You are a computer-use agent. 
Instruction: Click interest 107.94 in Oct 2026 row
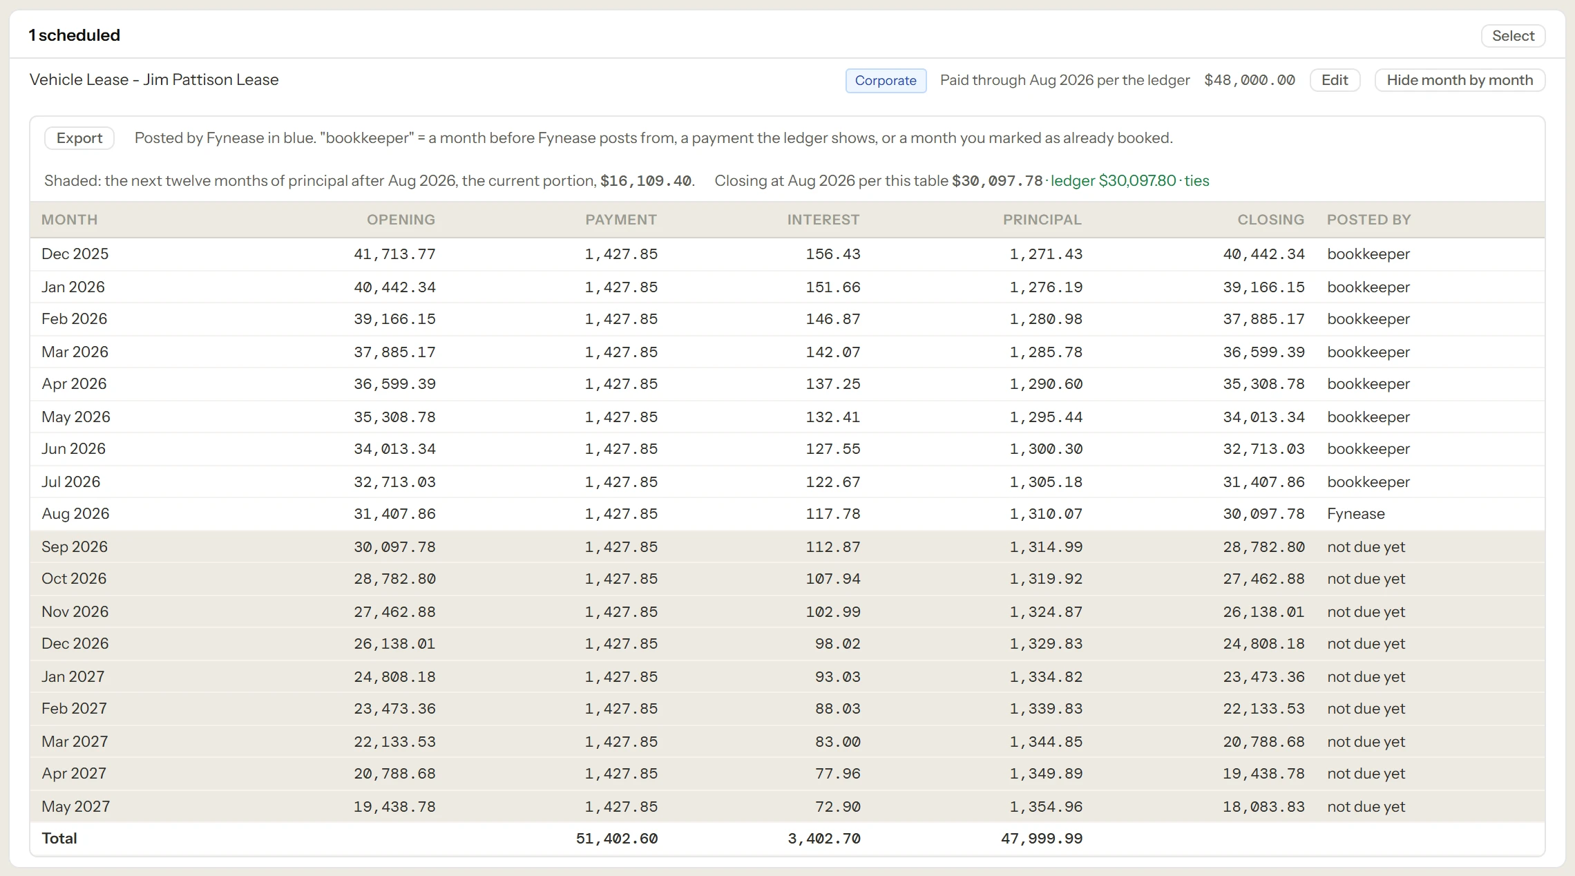pos(833,579)
